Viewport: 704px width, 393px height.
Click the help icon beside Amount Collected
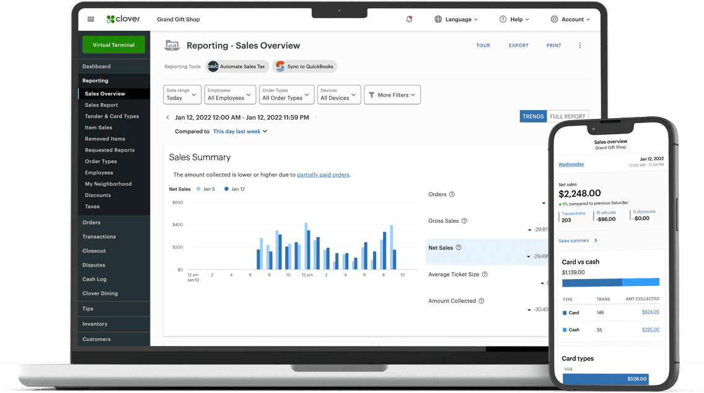tap(482, 301)
